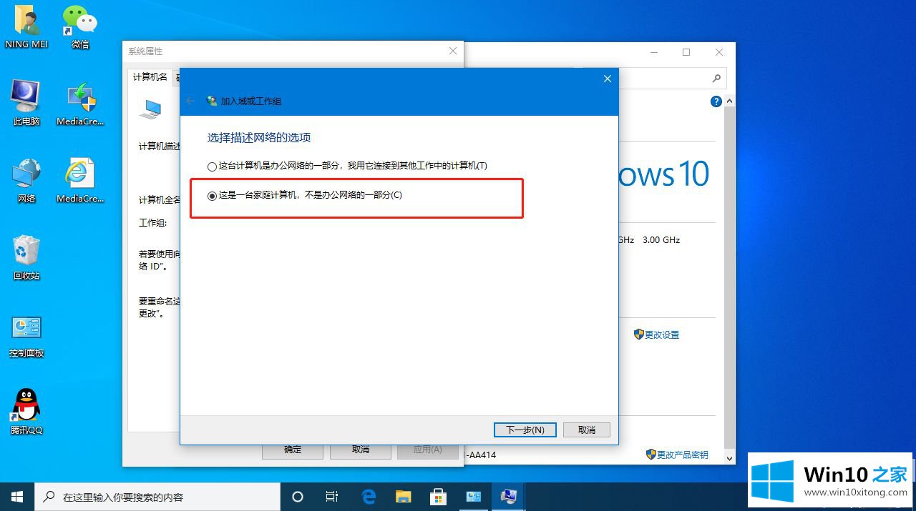Image resolution: width=916 pixels, height=511 pixels.
Task: Open the 控制面板 desktop icon
Action: 26,332
